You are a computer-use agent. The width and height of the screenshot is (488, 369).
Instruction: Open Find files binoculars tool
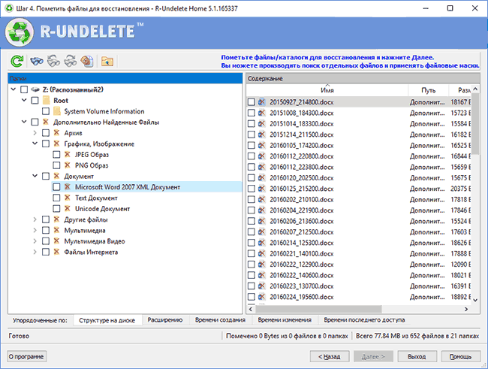[37, 61]
